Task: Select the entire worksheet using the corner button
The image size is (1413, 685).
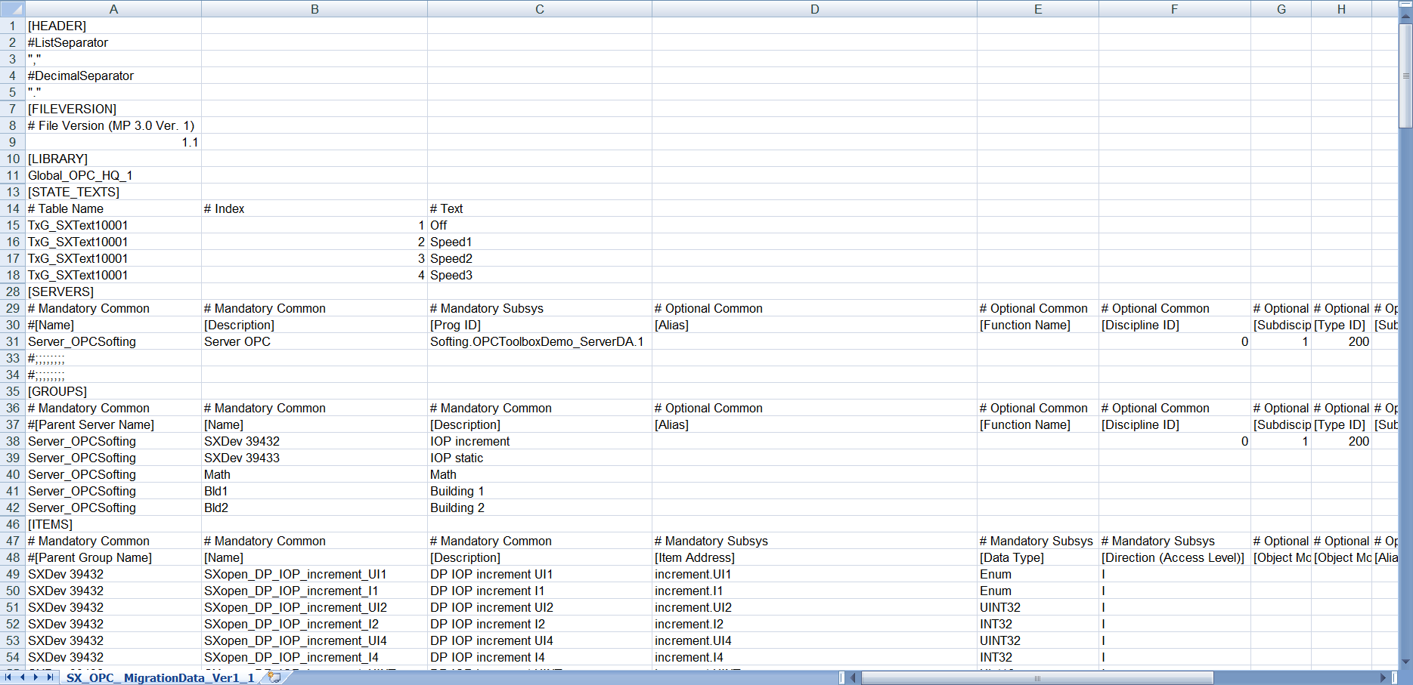Action: point(12,8)
